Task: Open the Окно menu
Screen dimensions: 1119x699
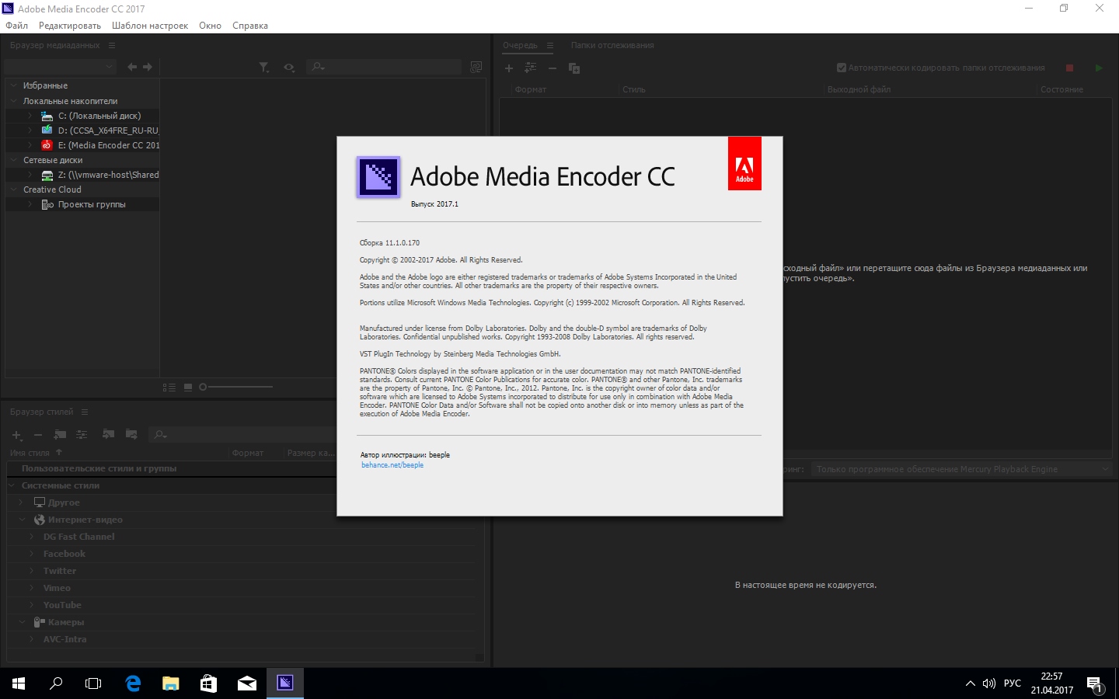Action: pos(210,26)
